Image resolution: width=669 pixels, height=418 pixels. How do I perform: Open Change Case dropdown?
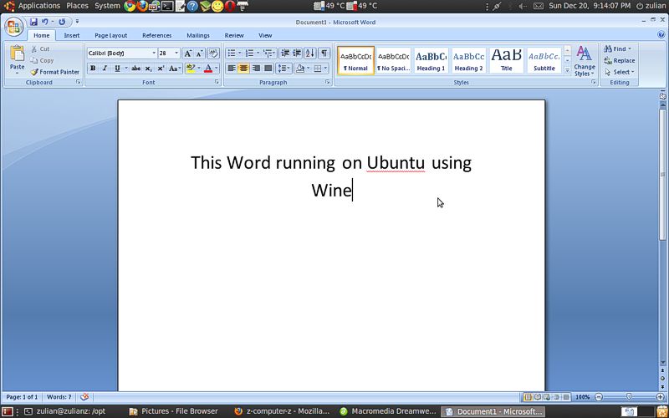(175, 69)
